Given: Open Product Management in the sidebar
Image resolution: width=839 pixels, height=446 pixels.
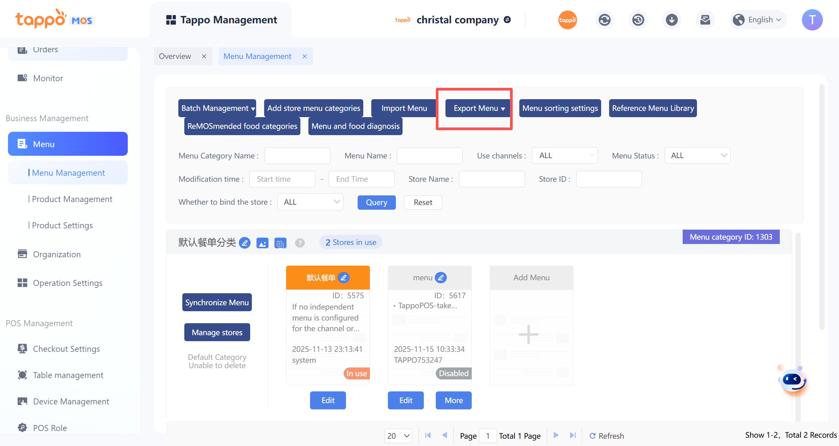Looking at the screenshot, I should coord(72,199).
